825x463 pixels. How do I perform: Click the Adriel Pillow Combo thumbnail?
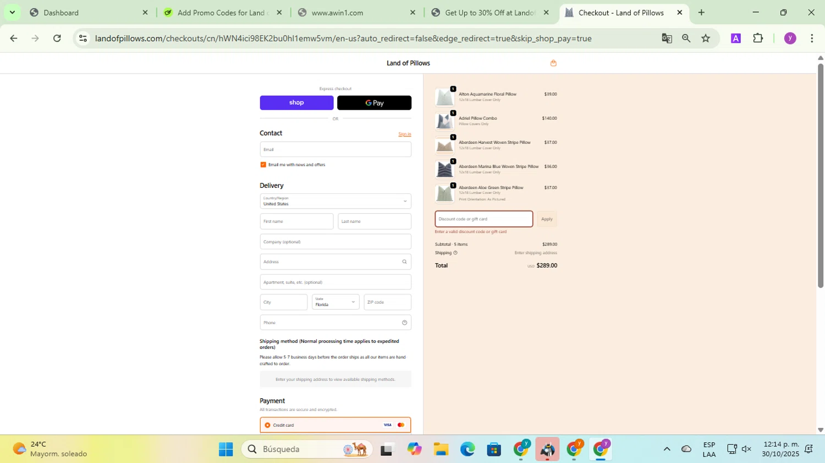(444, 121)
